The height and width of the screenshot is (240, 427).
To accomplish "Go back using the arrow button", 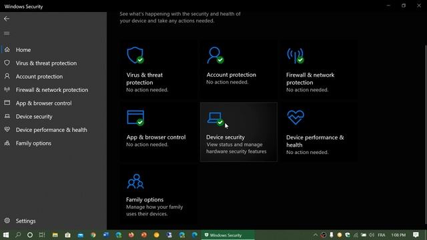I will 7,19.
